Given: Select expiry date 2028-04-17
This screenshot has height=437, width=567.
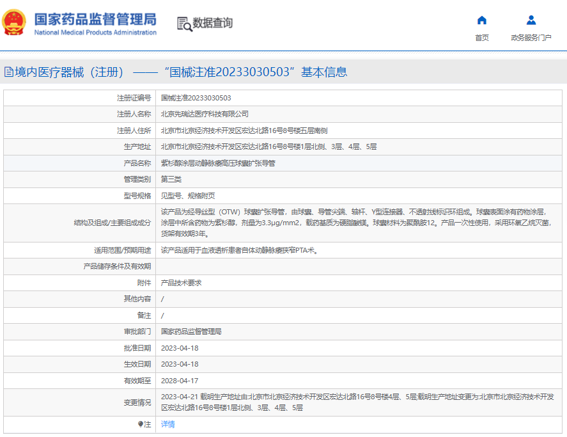Looking at the screenshot, I should tap(180, 381).
